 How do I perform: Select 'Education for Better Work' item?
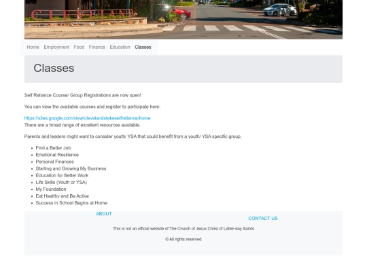[62, 175]
